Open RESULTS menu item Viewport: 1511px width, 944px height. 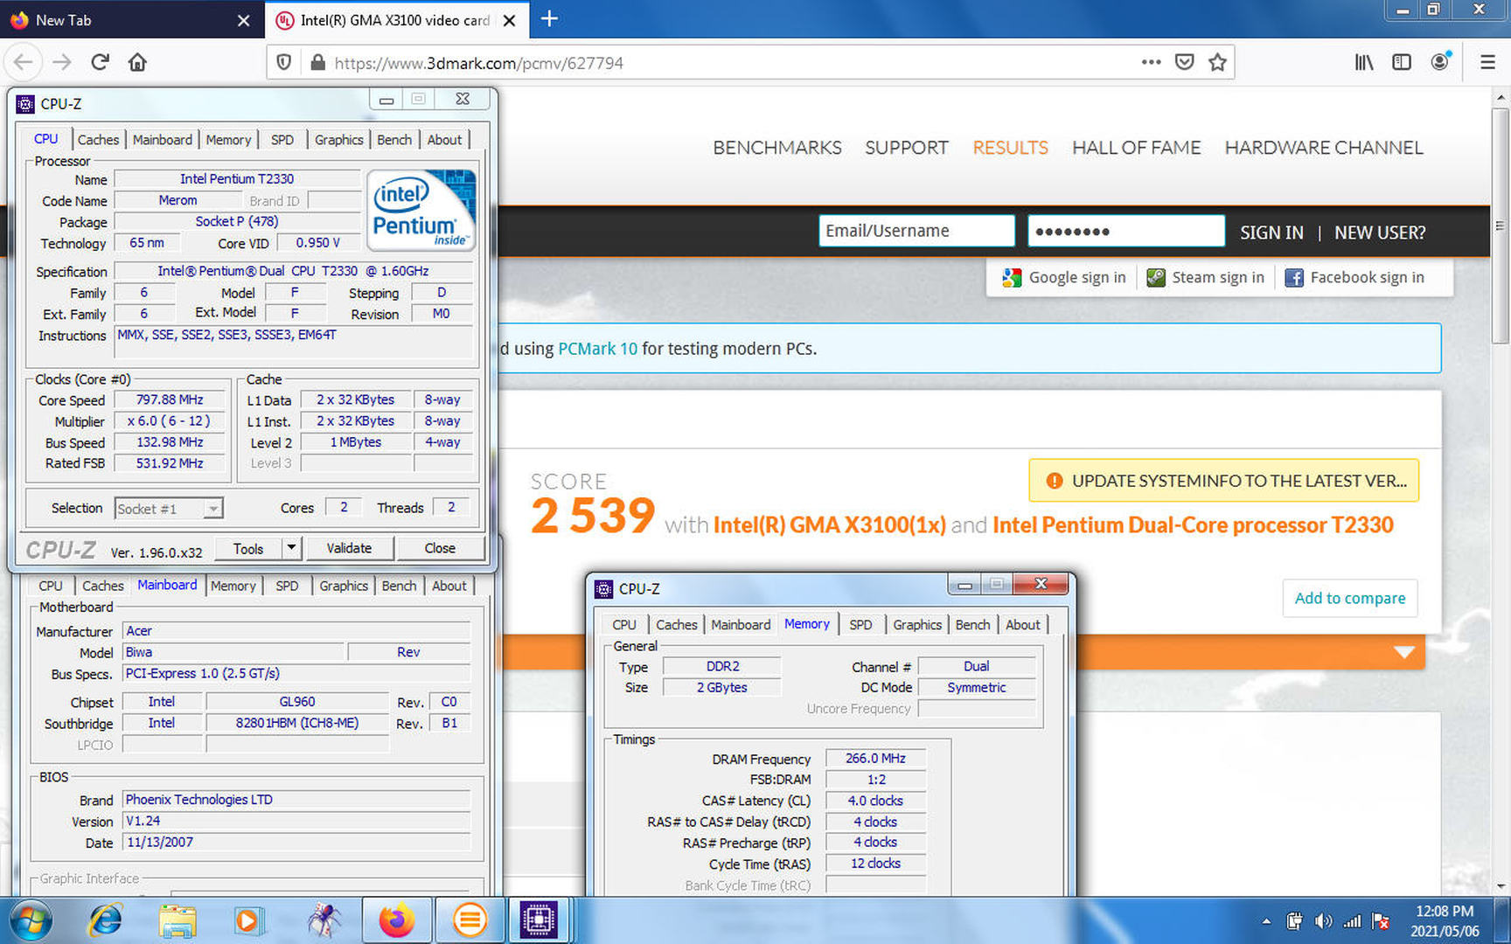tap(1010, 148)
